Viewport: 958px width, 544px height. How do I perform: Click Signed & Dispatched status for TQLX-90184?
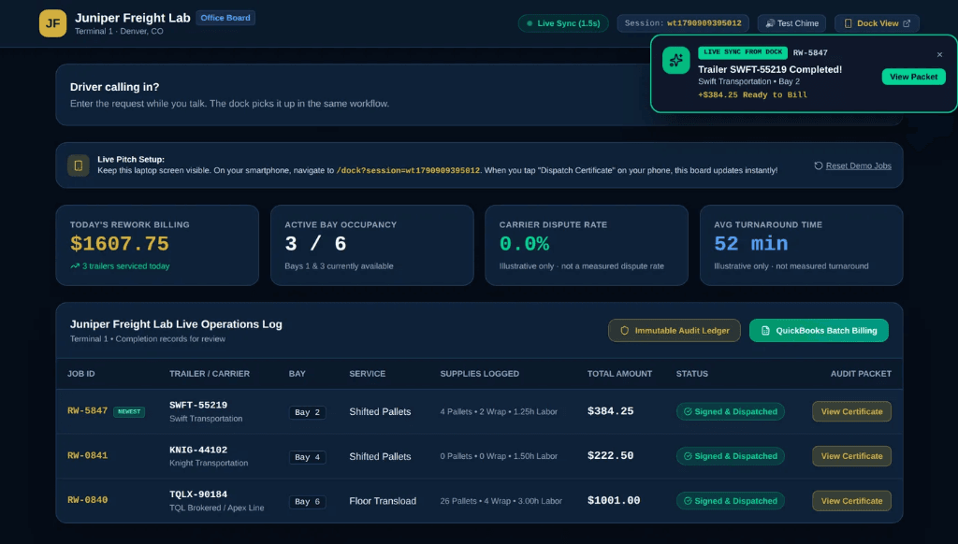click(730, 501)
